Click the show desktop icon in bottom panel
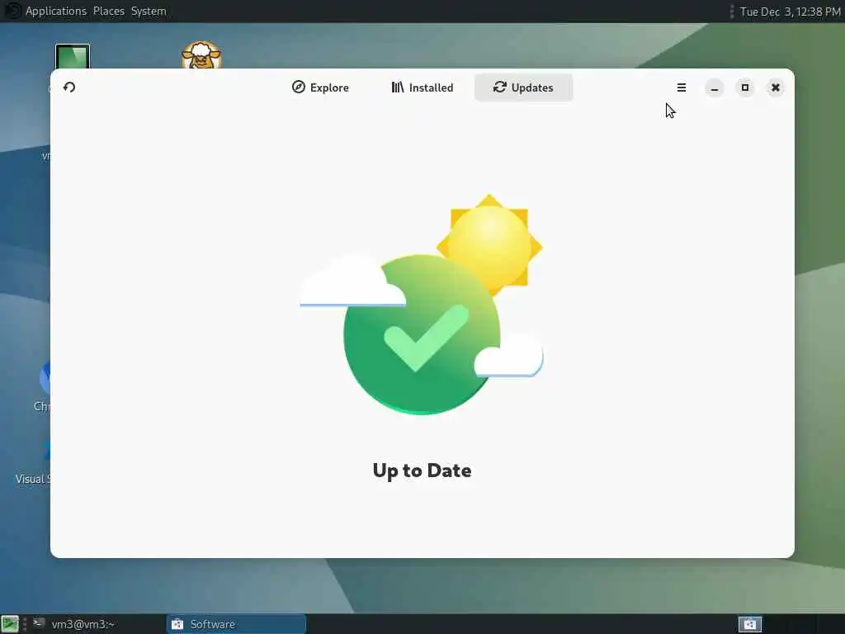Viewport: 845px width, 634px height. point(10,624)
